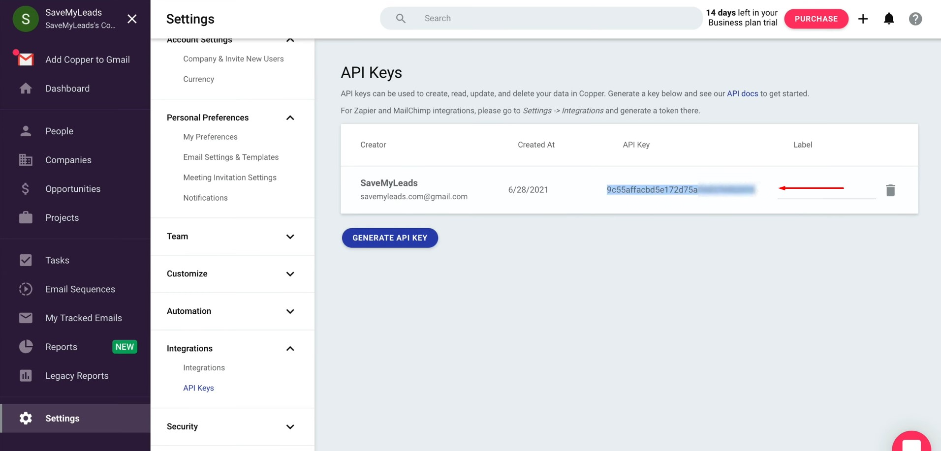Expand the Team section

[x=290, y=237]
